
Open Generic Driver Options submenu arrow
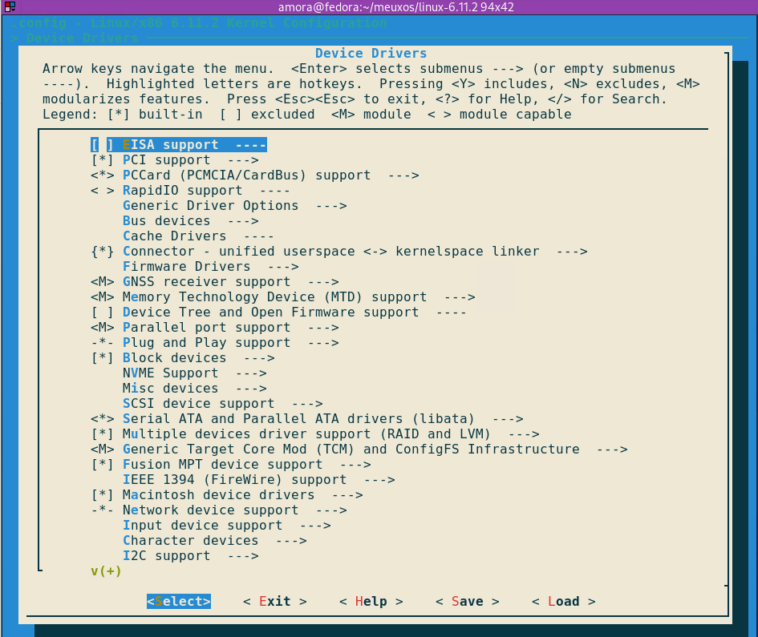tap(331, 206)
